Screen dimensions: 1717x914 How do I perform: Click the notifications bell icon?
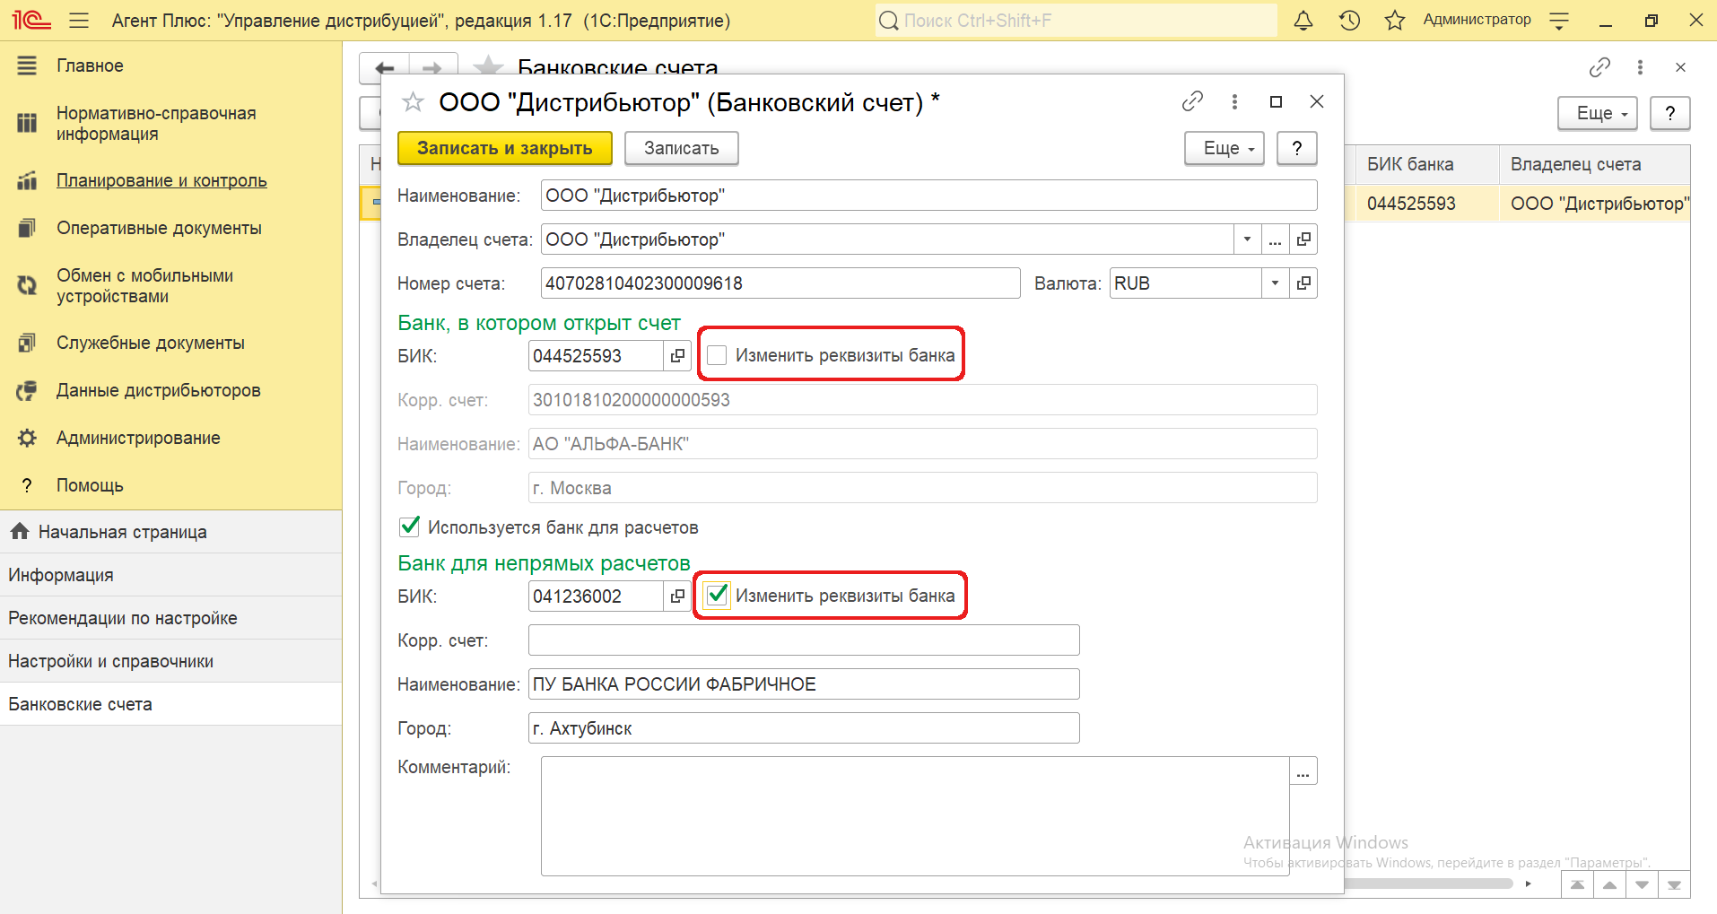[1303, 21]
